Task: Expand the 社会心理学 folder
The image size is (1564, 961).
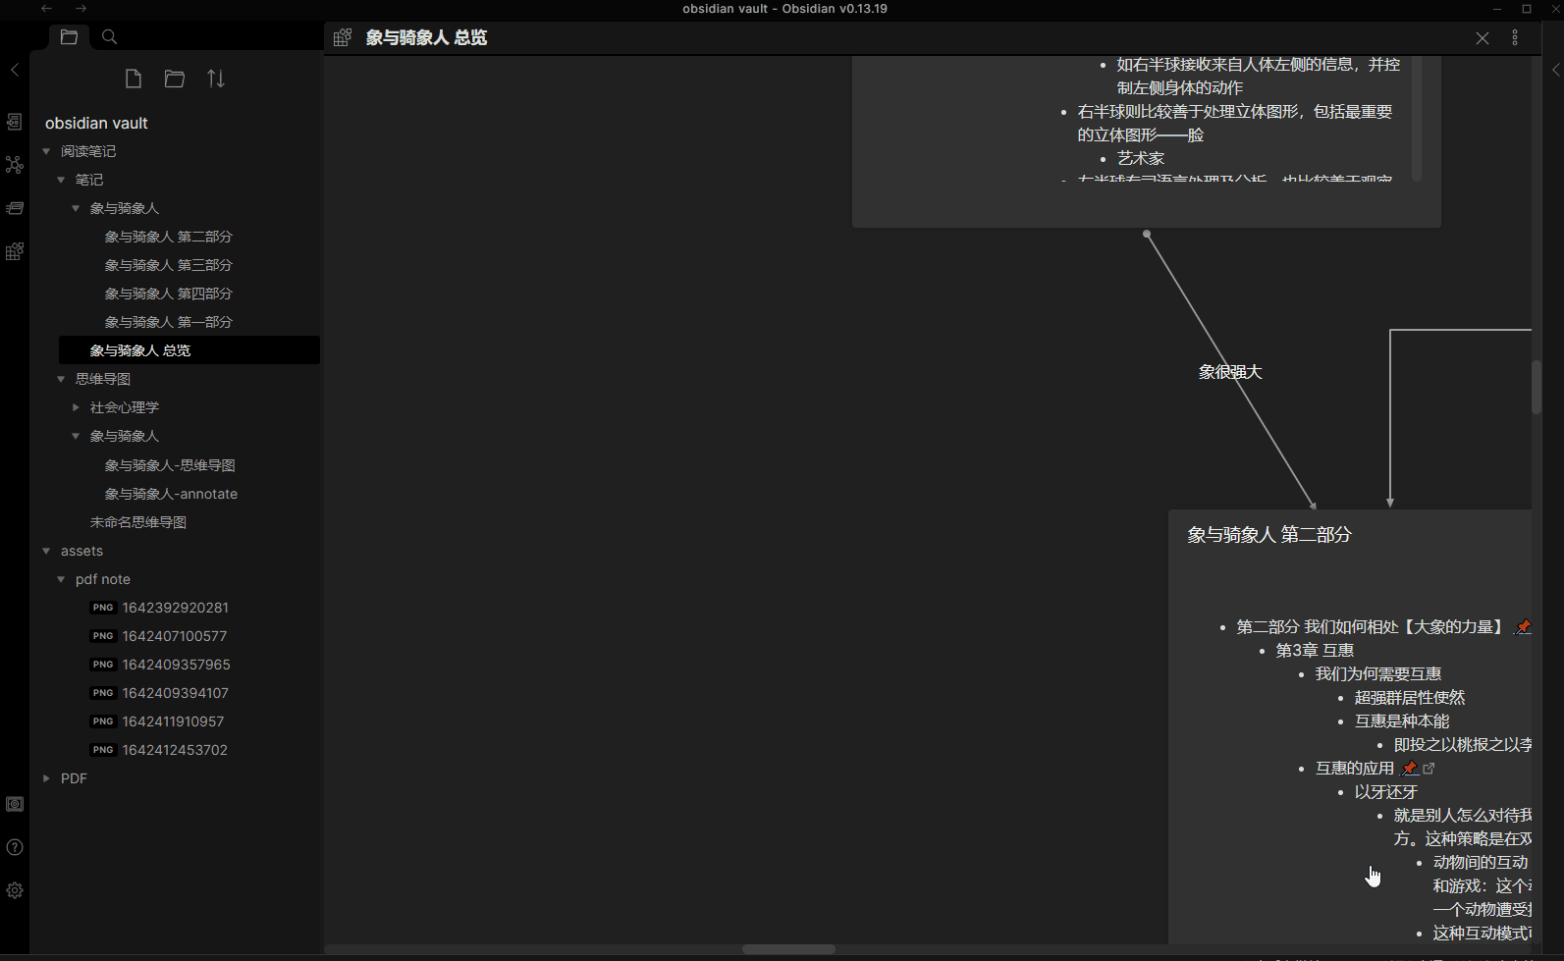Action: (76, 407)
